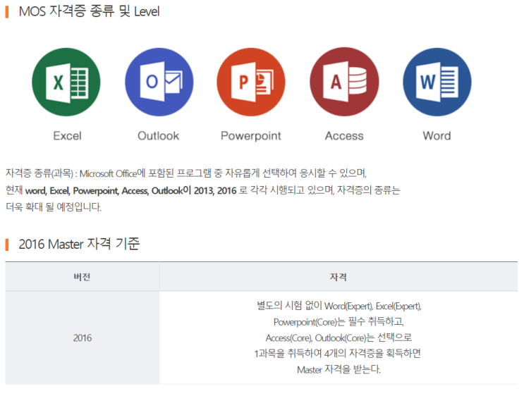The width and height of the screenshot is (524, 396).
Task: Click the 'MOS 자격증 종류 및 Level' heading
Action: coord(89,12)
